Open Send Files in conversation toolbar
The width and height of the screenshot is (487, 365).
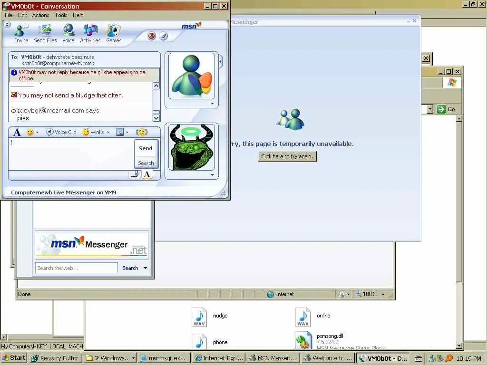45,33
